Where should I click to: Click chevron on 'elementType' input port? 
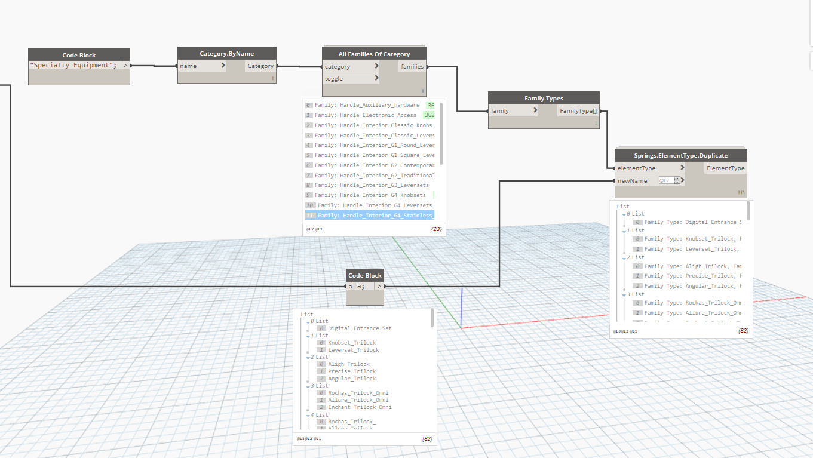(x=682, y=168)
